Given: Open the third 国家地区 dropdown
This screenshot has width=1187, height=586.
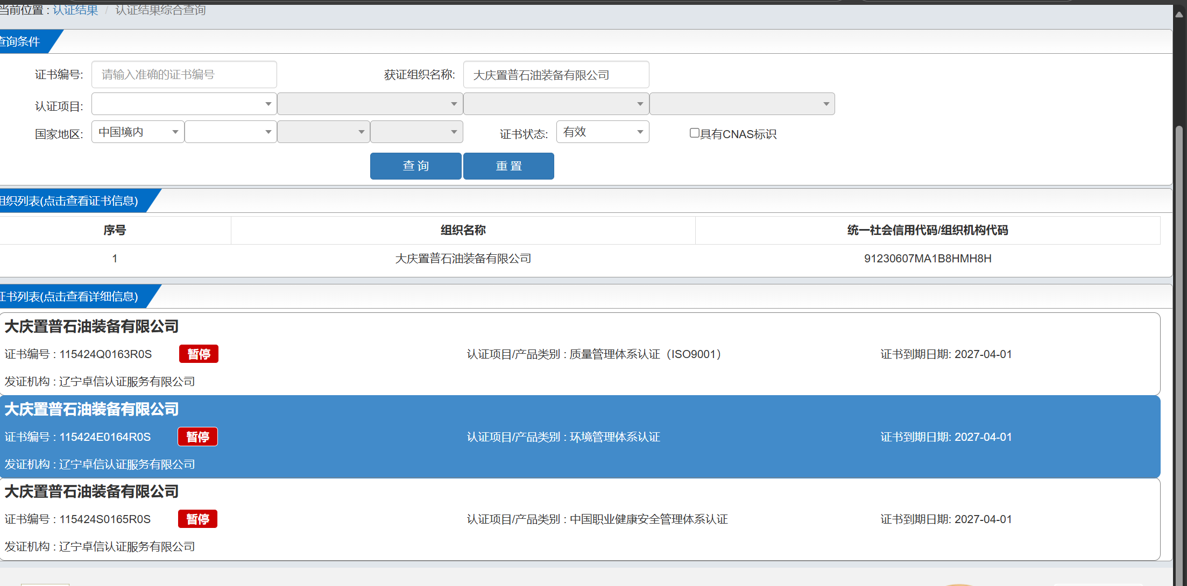Looking at the screenshot, I should [x=323, y=132].
